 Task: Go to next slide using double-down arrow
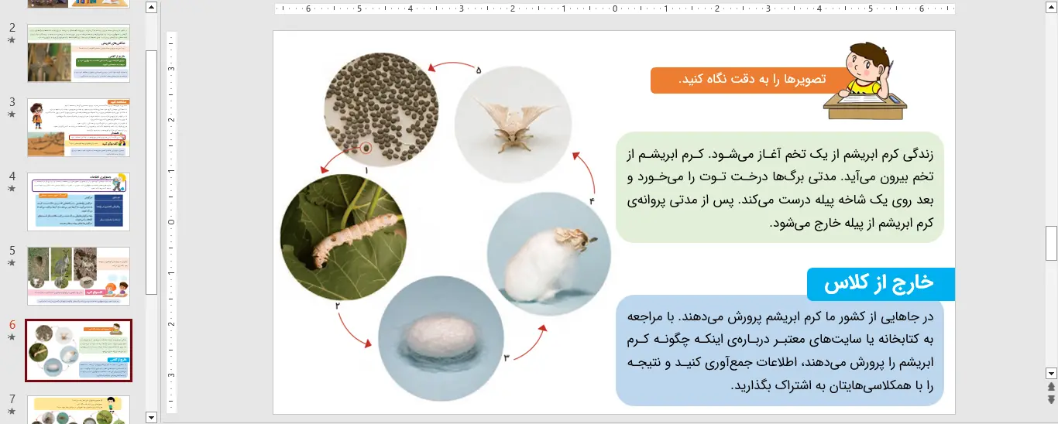(1051, 399)
